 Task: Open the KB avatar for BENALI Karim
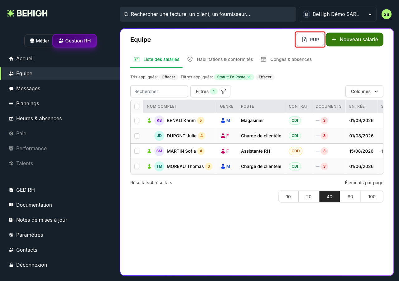pos(159,121)
